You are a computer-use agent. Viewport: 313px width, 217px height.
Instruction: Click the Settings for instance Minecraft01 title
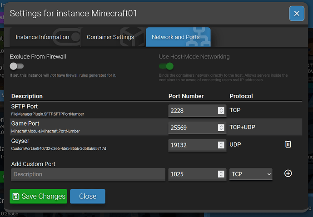point(73,14)
